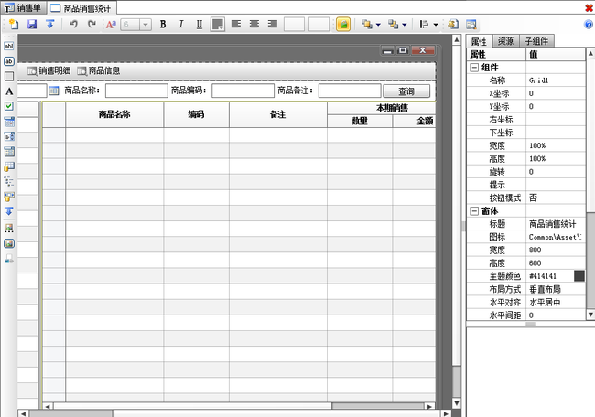Click the form preview toolbar icon

click(471, 25)
